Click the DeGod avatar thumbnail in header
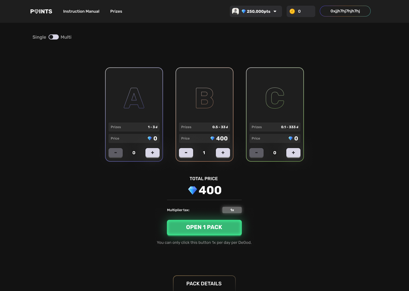The height and width of the screenshot is (291, 409). tap(235, 11)
